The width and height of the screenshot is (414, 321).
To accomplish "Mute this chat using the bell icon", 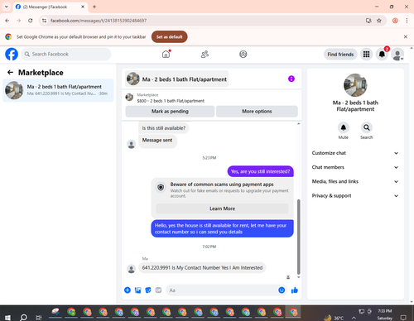I will point(344,127).
